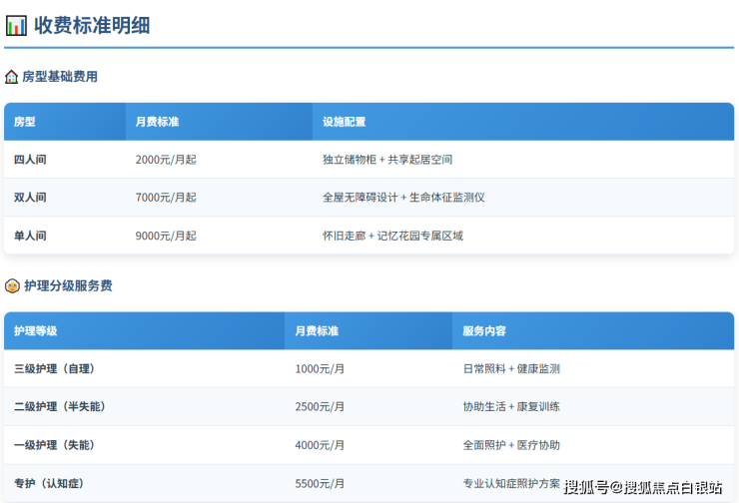Click the 月费标准 header in room table

coord(158,122)
